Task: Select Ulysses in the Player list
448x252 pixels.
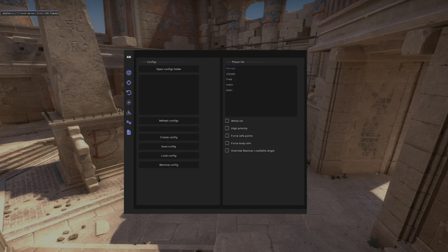Action: (x=231, y=73)
